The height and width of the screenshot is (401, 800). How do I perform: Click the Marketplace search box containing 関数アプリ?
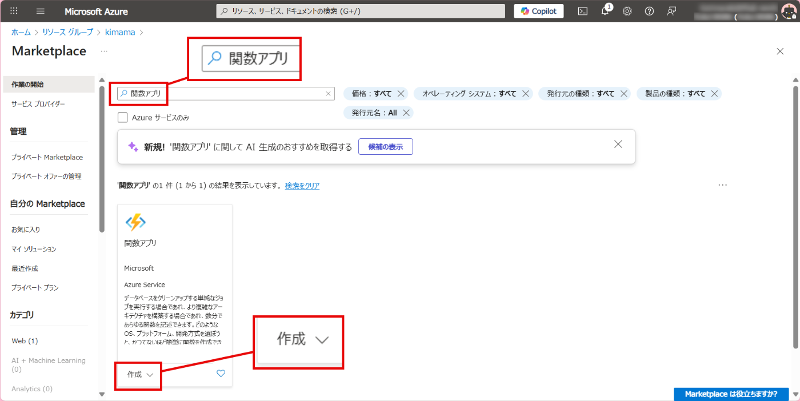click(x=226, y=94)
